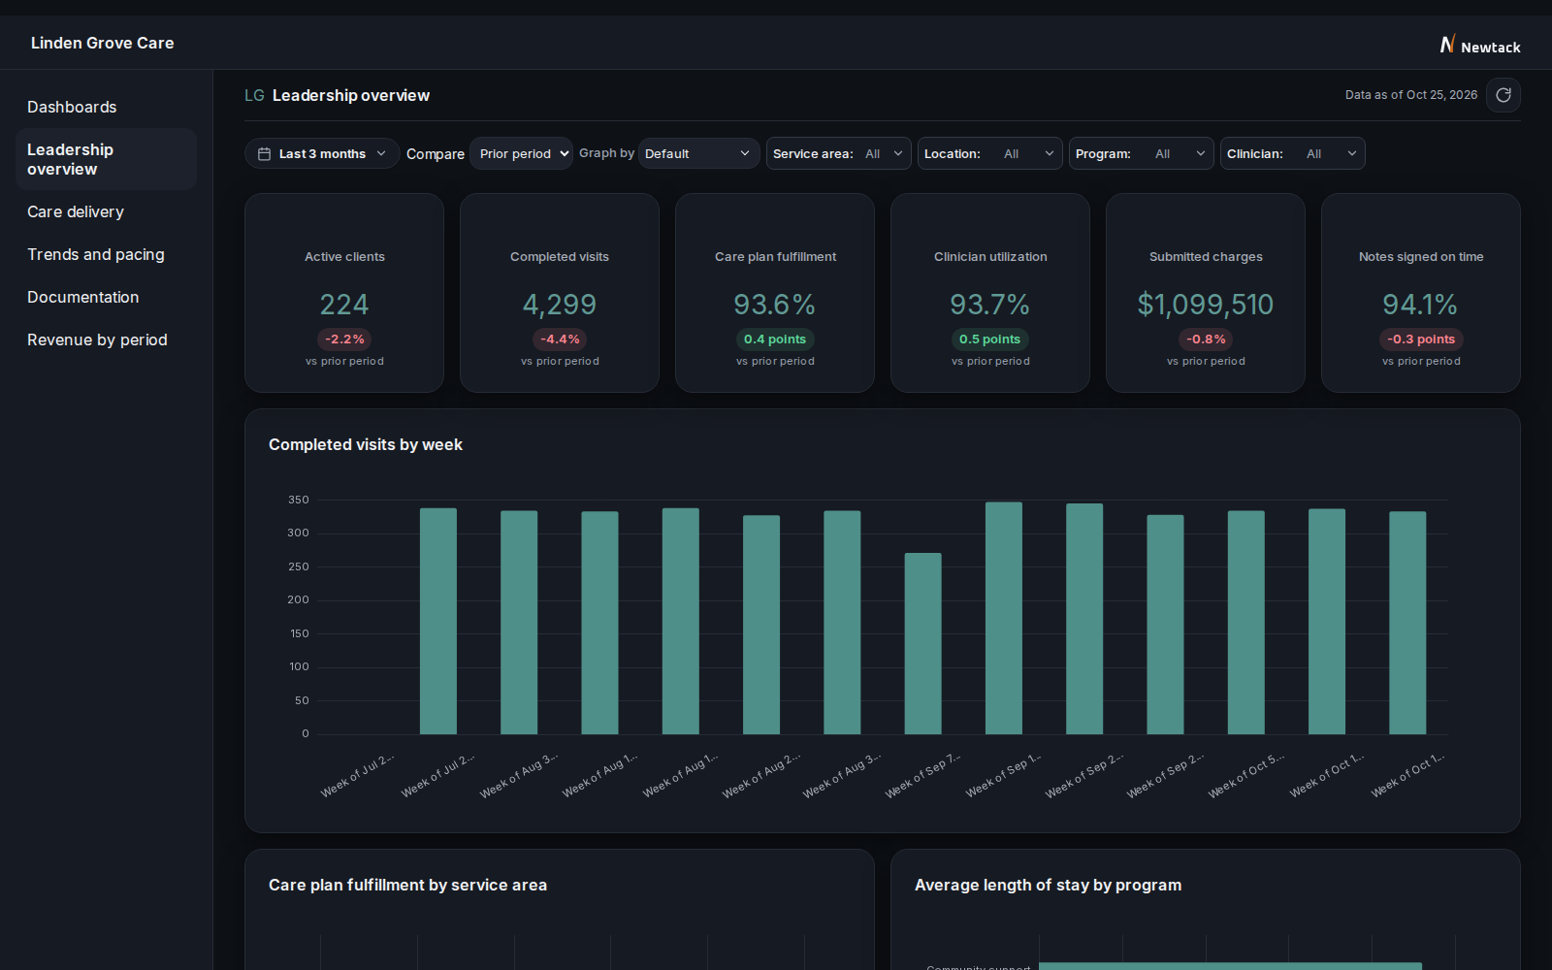
Task: Select Leadership overview in sidebar
Action: [107, 159]
